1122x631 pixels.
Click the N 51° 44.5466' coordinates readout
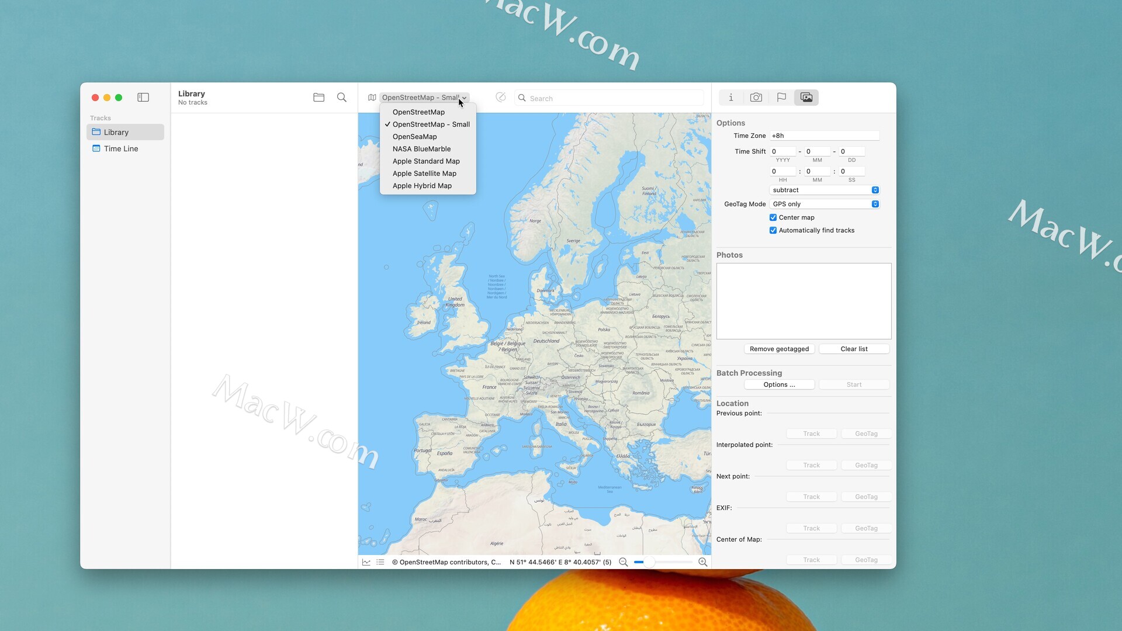[560, 562]
